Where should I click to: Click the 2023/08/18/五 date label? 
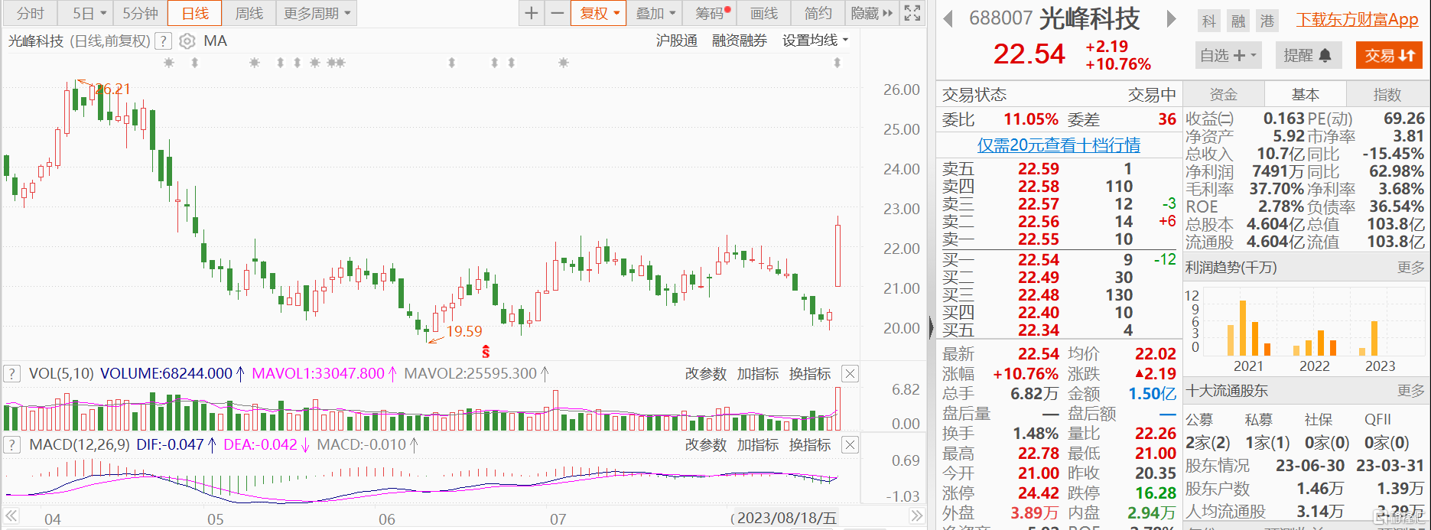tap(786, 518)
